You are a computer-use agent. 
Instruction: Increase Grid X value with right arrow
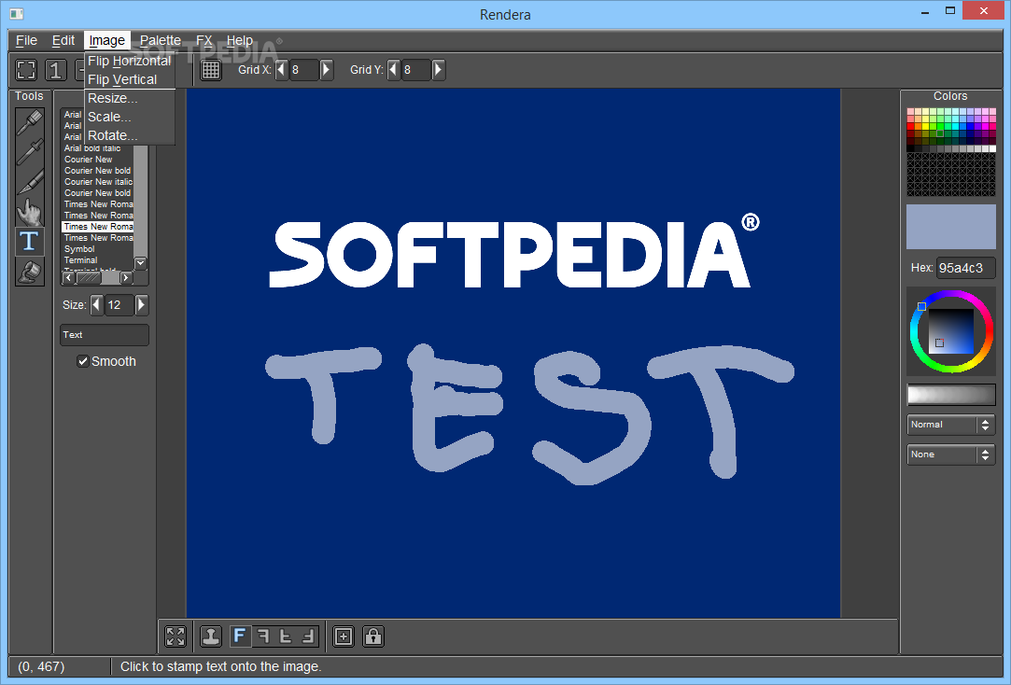[x=326, y=70]
